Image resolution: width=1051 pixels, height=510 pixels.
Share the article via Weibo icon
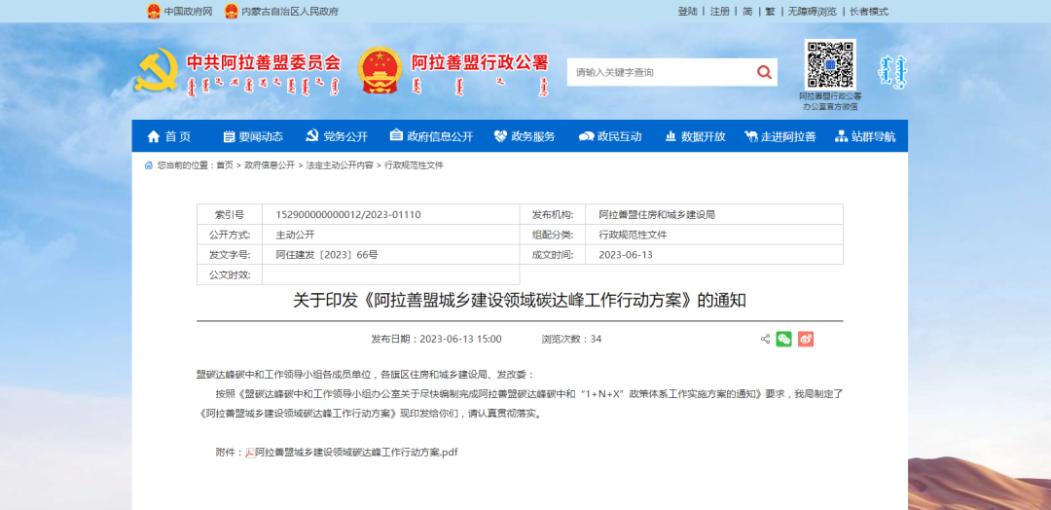tap(805, 339)
